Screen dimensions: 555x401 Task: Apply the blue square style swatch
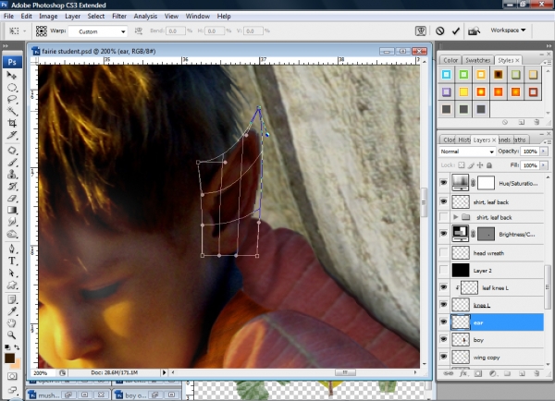[x=447, y=74]
